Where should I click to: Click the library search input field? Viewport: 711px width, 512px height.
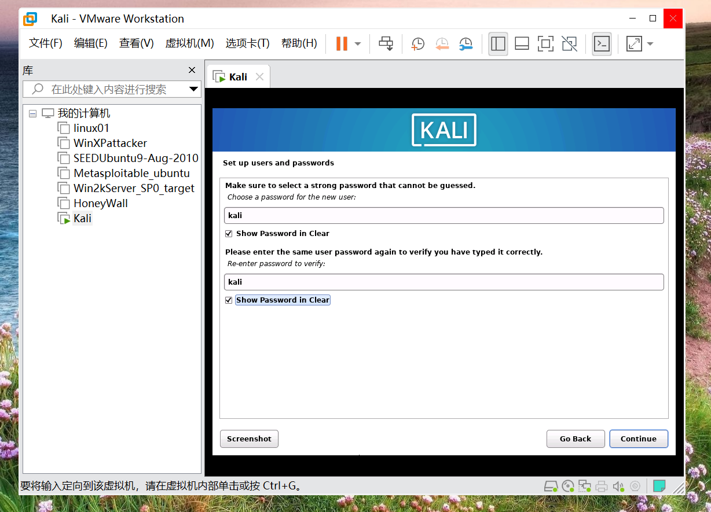point(112,89)
